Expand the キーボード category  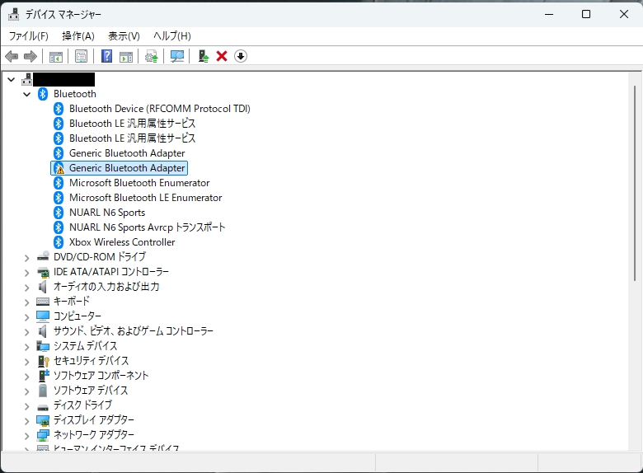pos(26,302)
